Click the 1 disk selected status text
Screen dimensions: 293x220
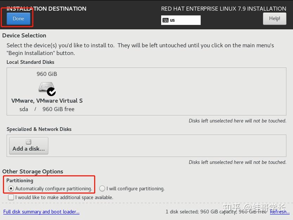[x=216, y=212]
